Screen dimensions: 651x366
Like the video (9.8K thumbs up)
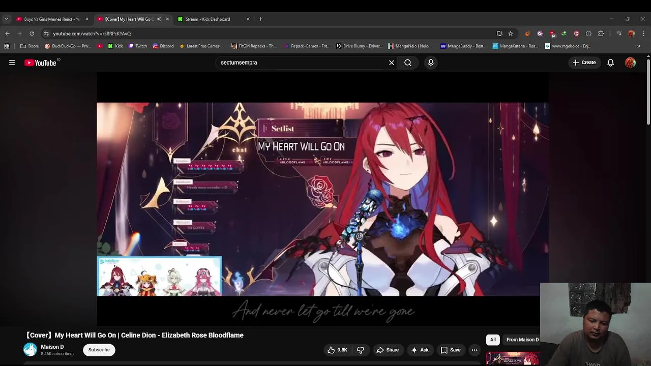point(337,350)
